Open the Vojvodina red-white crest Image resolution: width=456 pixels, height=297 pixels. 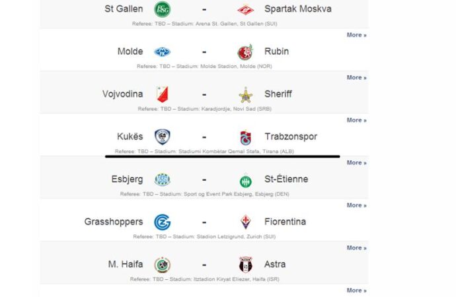click(163, 94)
